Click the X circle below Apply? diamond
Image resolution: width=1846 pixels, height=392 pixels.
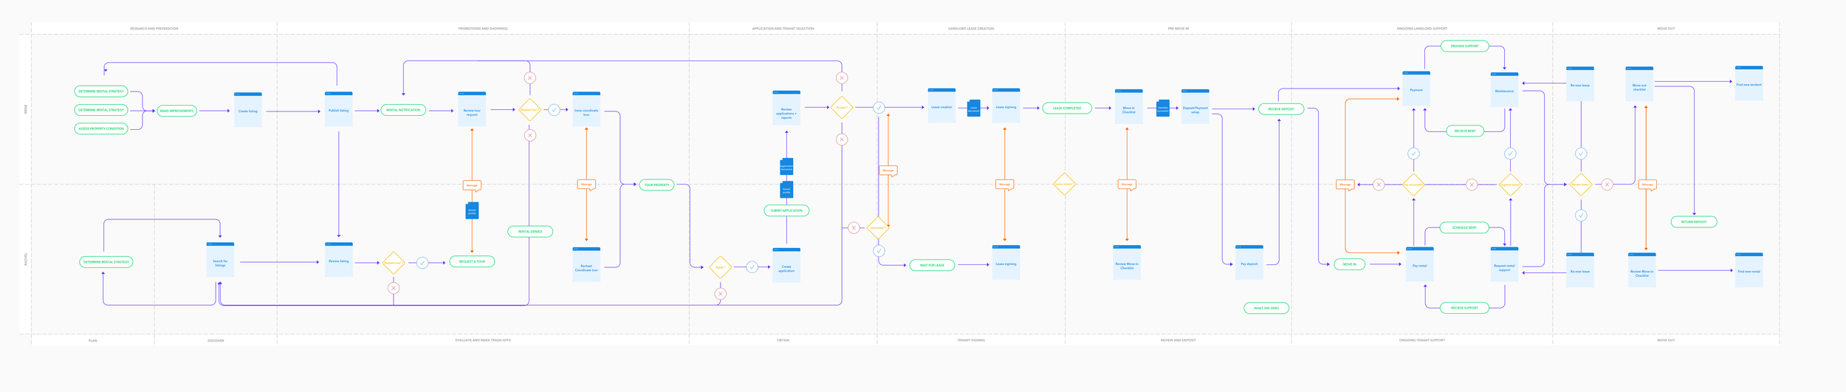coord(721,294)
